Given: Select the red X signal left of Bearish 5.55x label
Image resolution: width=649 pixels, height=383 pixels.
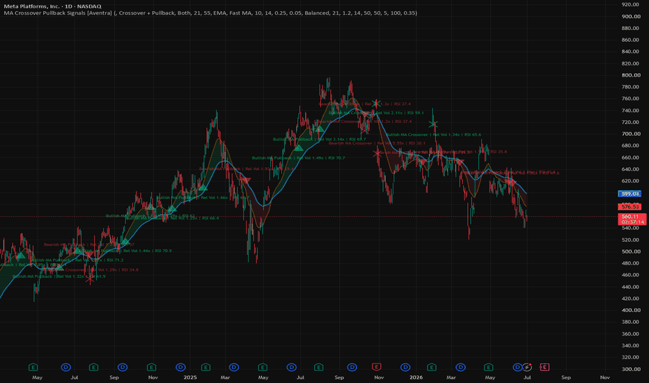Looking at the screenshot, I should [x=377, y=153].
